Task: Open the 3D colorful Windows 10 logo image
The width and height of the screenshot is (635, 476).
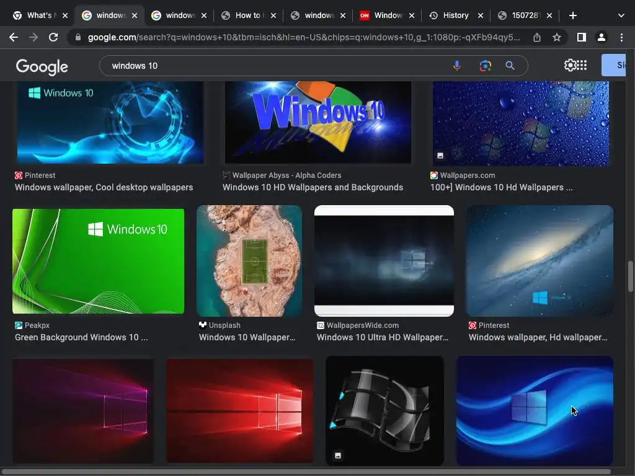Action: pos(318,122)
